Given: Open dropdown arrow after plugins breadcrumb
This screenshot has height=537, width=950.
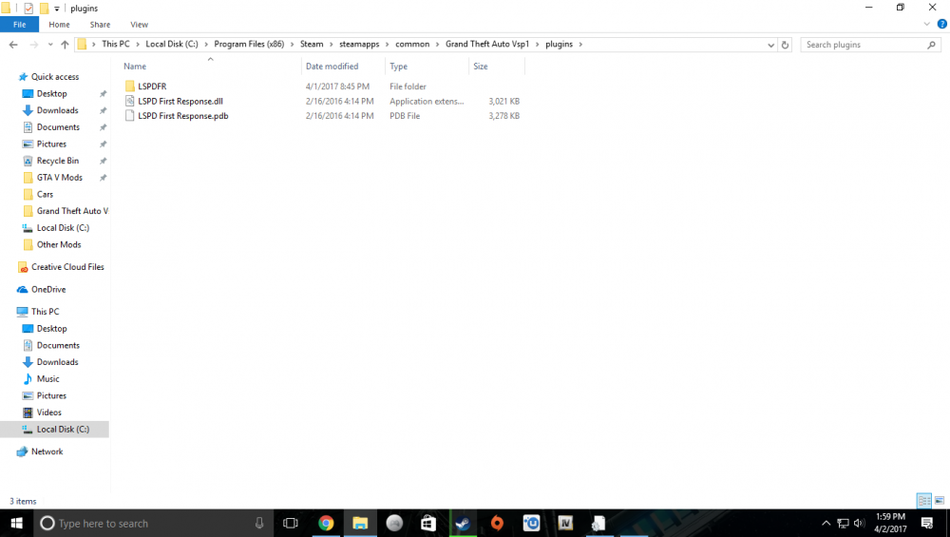Looking at the screenshot, I should 580,45.
